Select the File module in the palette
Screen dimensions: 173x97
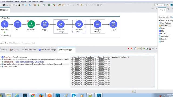[161, 31]
